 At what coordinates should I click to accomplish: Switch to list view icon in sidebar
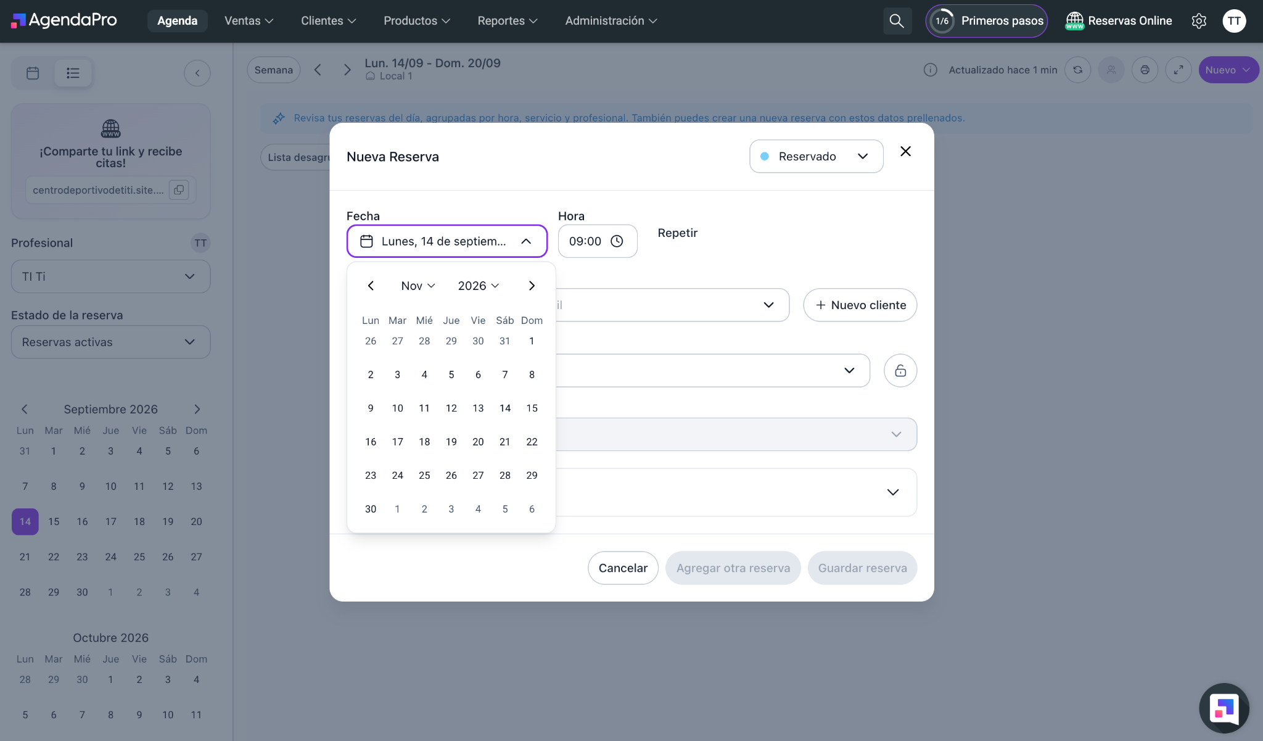(73, 73)
